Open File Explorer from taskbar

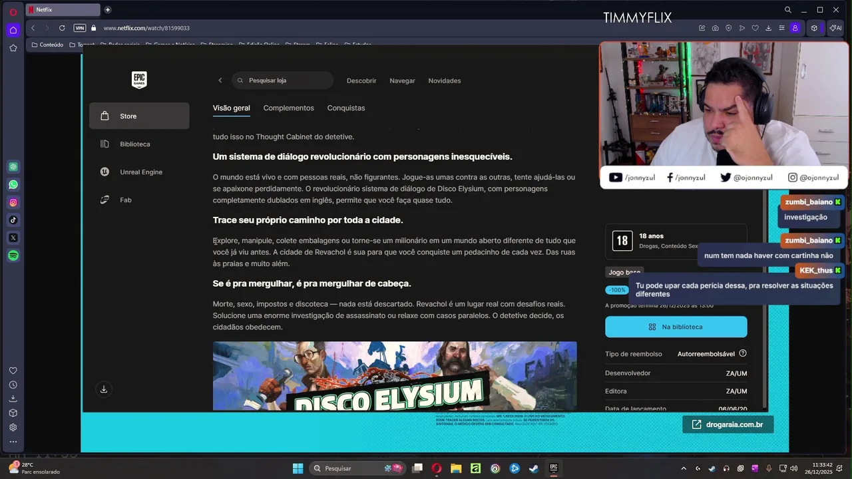pos(456,468)
